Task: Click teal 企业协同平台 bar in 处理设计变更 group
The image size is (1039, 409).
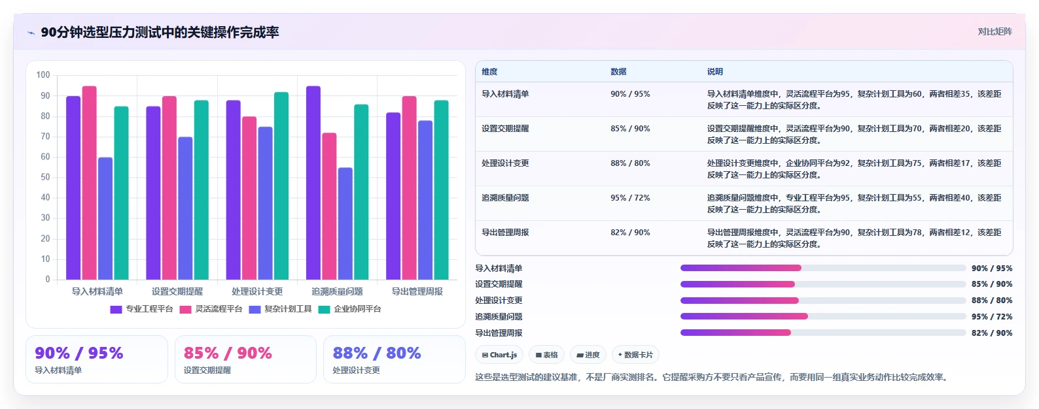Action: tap(281, 186)
